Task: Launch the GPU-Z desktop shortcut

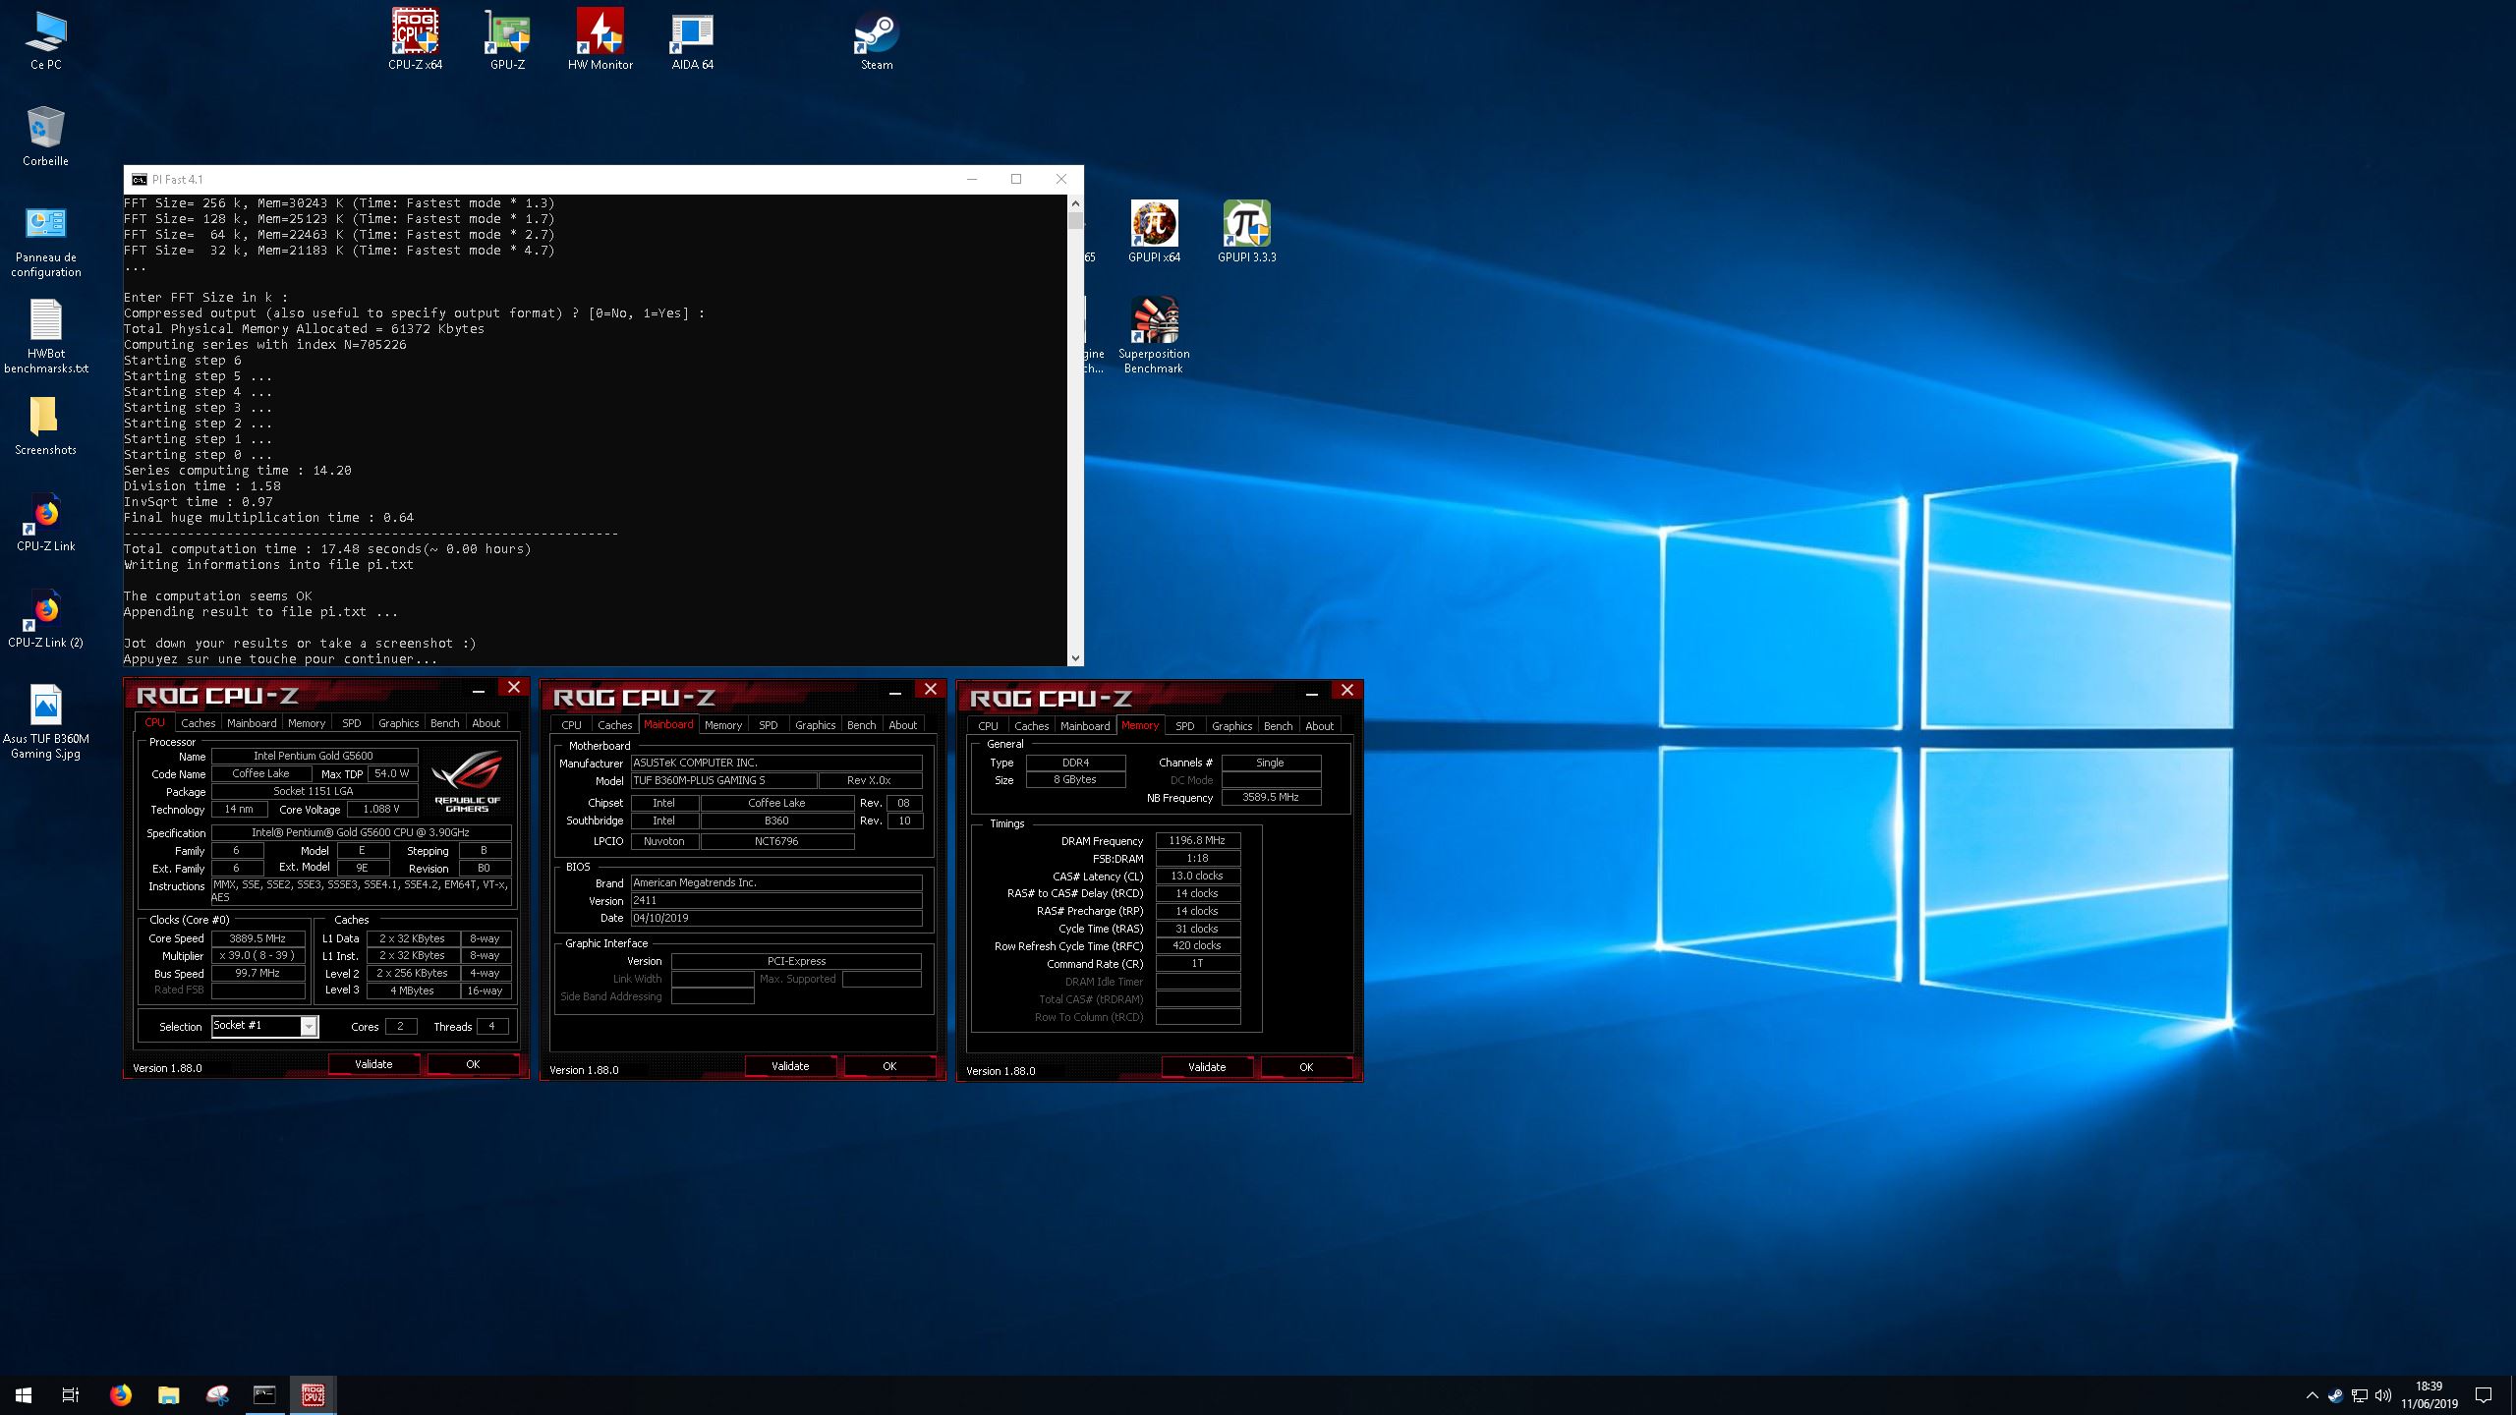Action: coord(507,39)
